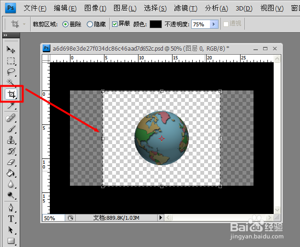Click the bottom-right crop corner handle
Viewport: 300px width, 247px height.
[220, 186]
